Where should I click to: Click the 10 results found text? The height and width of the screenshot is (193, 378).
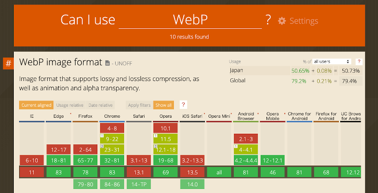pyautogui.click(x=189, y=37)
